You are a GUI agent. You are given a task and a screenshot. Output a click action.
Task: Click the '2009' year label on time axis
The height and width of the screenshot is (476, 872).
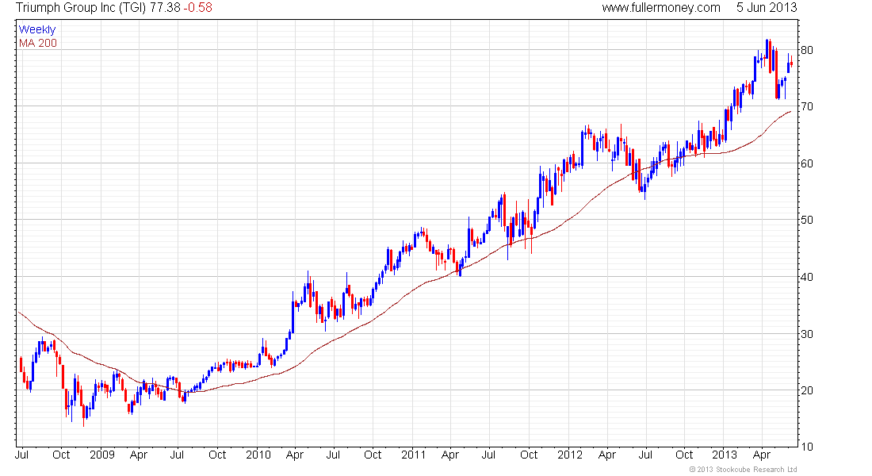(102, 455)
